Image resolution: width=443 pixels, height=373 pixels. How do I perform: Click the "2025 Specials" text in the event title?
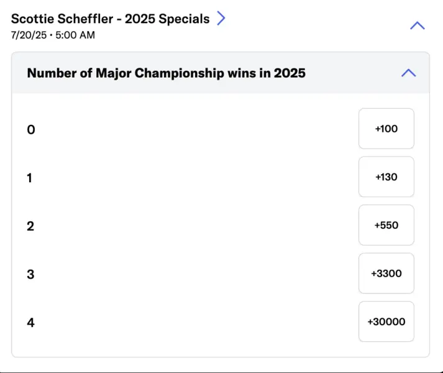pyautogui.click(x=167, y=19)
